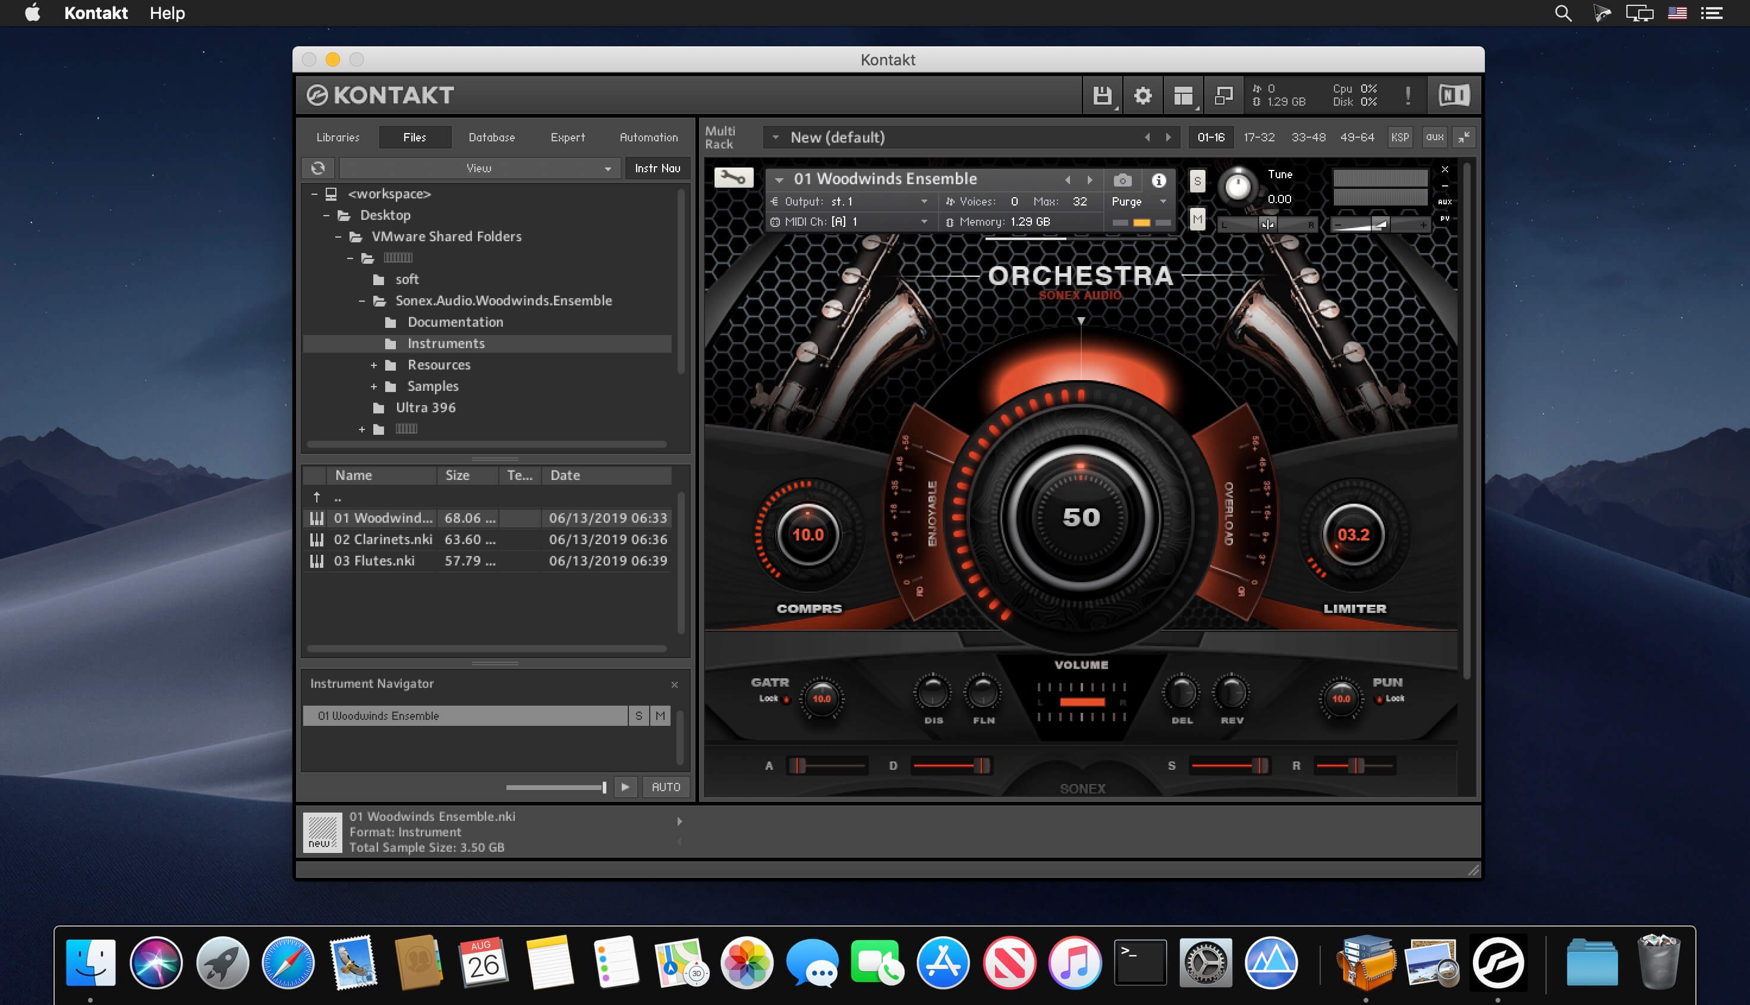Viewport: 1750px width, 1005px height.
Task: Switch to the Database tab
Action: [x=492, y=137]
